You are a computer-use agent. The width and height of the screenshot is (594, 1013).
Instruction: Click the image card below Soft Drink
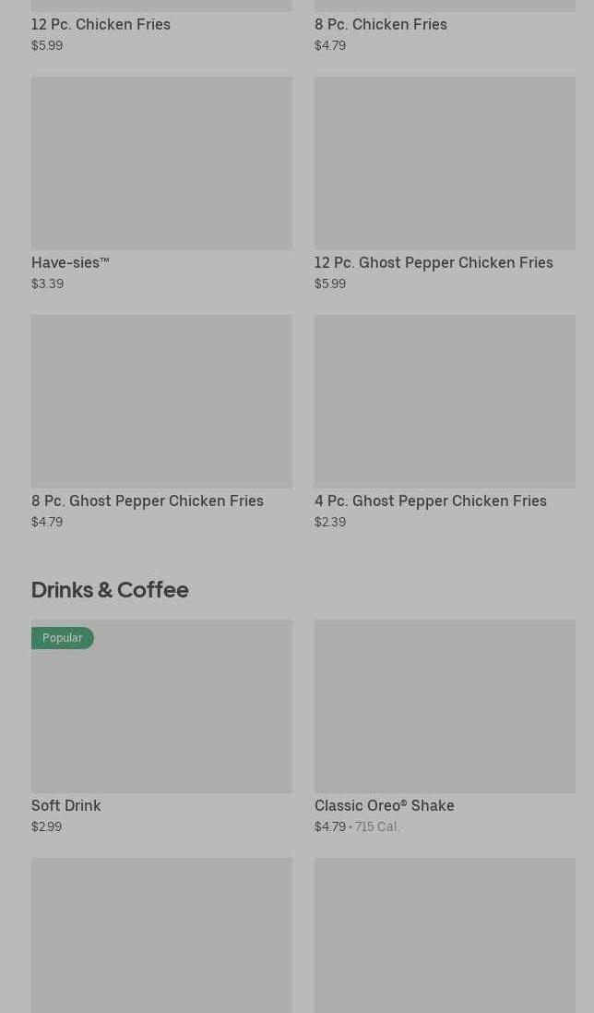click(161, 935)
